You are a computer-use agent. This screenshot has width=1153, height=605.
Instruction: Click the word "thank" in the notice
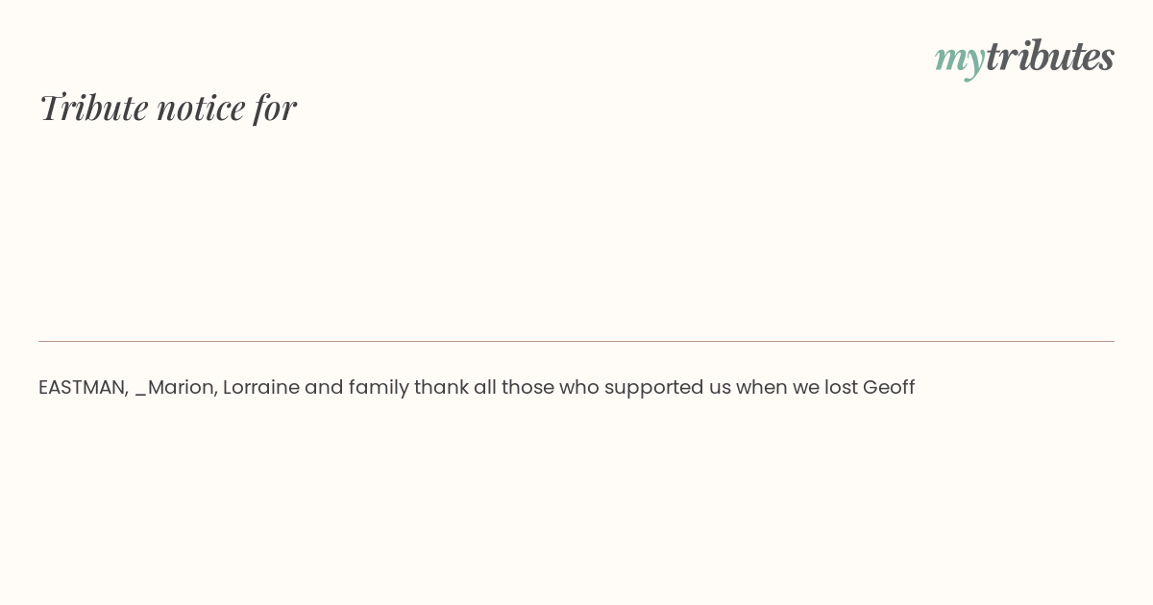point(441,387)
